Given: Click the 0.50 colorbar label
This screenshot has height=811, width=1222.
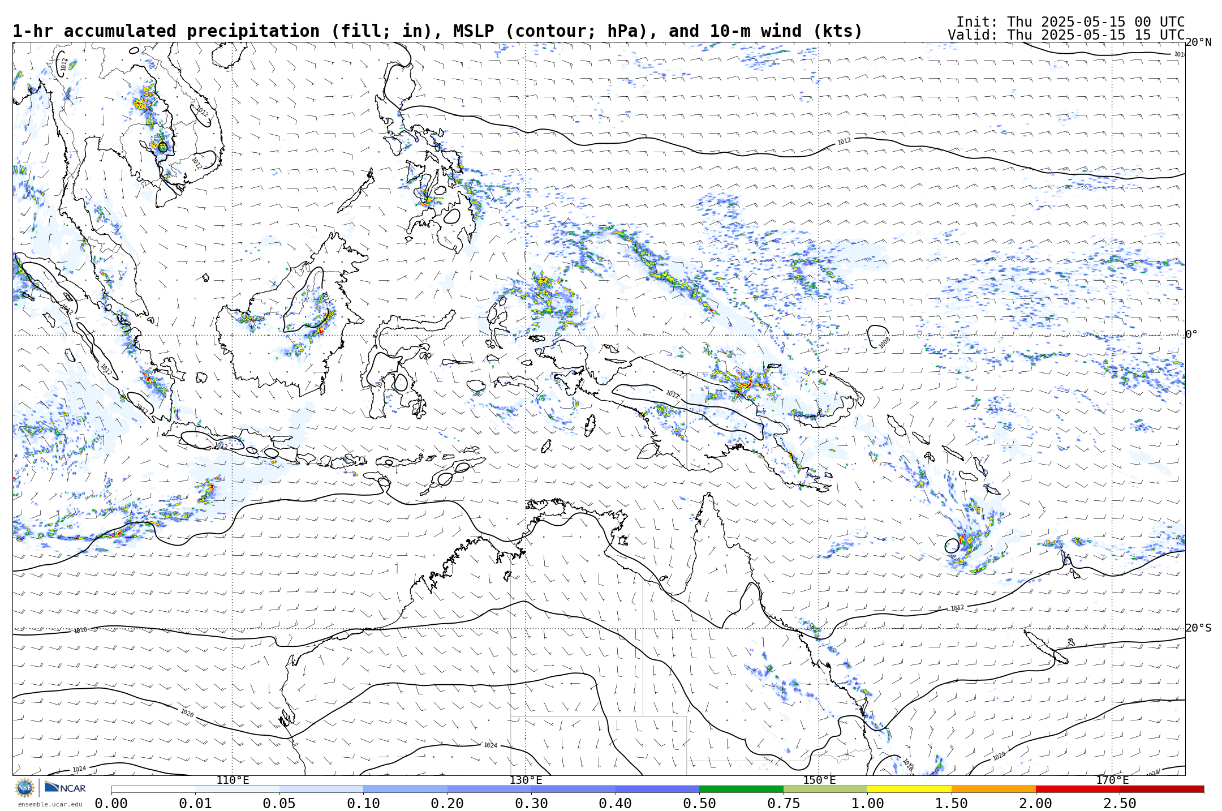Looking at the screenshot, I should coord(699,804).
